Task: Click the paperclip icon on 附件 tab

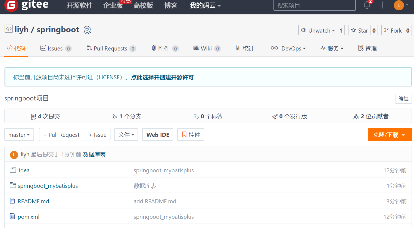Action: click(x=154, y=48)
